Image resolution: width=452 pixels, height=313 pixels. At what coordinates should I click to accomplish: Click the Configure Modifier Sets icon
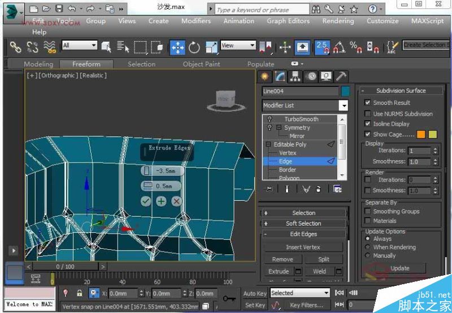337,189
